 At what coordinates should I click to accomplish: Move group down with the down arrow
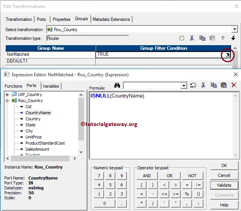pyautogui.click(x=233, y=38)
